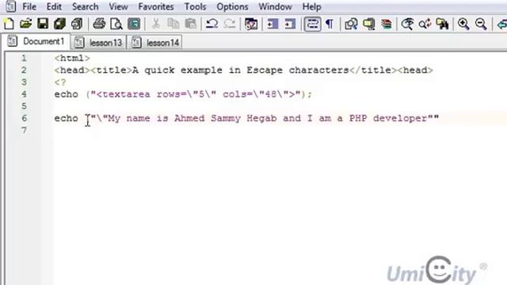Click the 'Escape' word in the title line

point(265,70)
